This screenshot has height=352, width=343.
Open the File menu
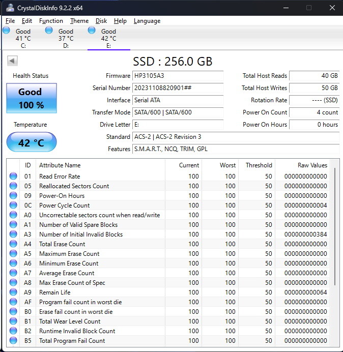click(x=10, y=21)
